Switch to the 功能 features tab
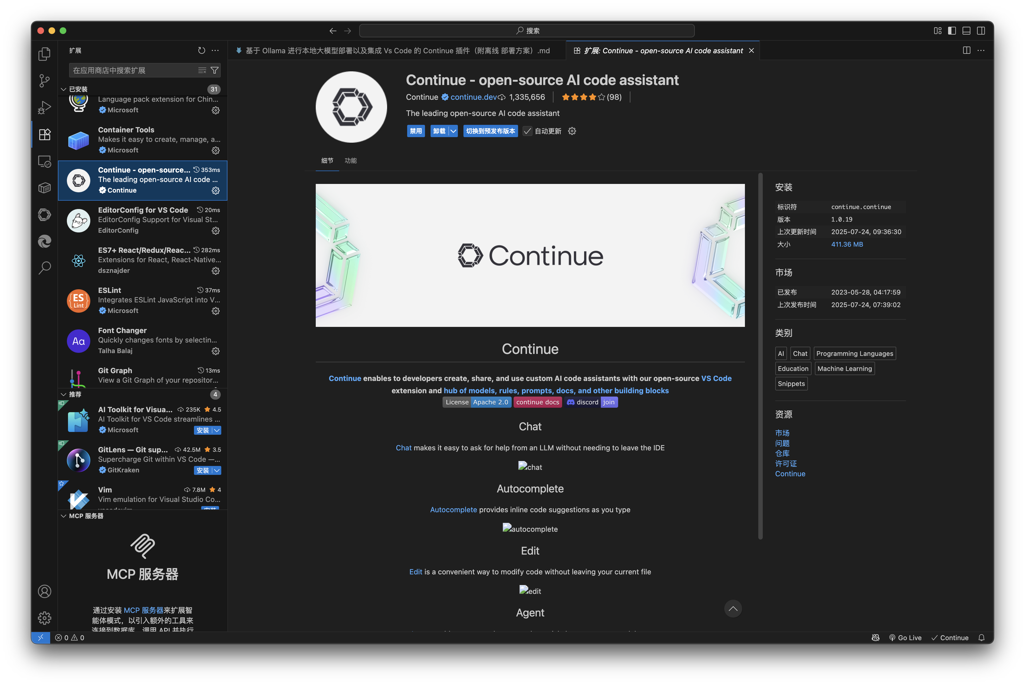1025x685 pixels. (x=351, y=161)
